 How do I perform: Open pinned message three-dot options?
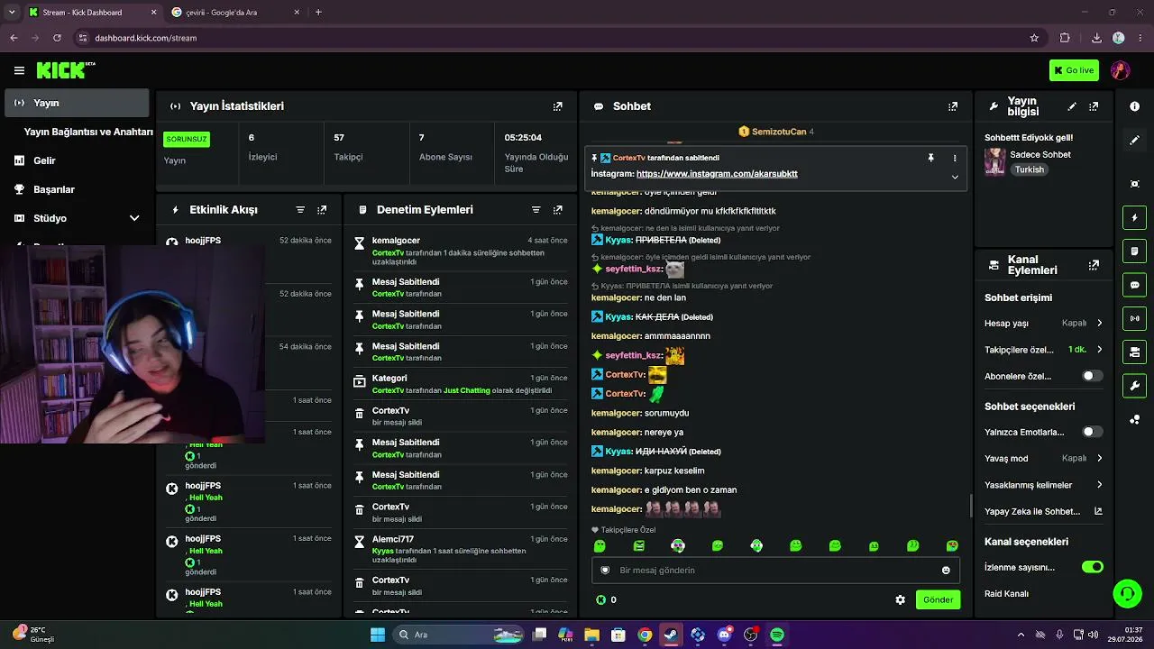pos(955,158)
